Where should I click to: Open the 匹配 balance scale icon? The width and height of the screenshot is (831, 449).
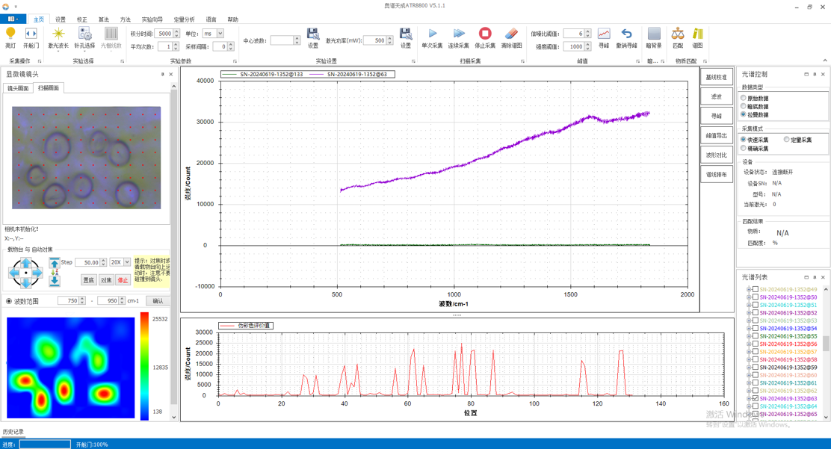[678, 34]
